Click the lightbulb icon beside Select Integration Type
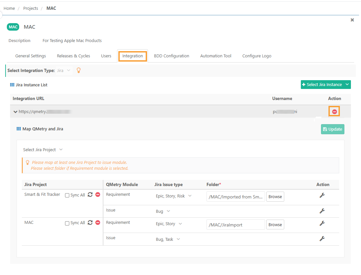This screenshot has width=361, height=275. pos(78,70)
